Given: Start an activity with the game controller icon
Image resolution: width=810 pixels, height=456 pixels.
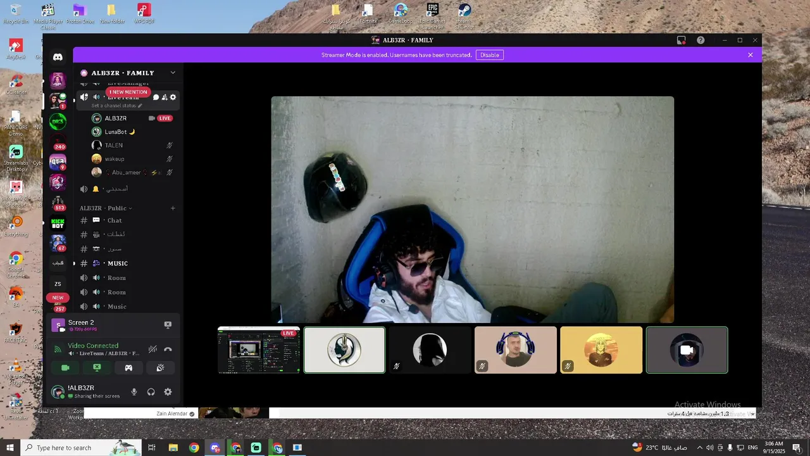Looking at the screenshot, I should pos(128,367).
